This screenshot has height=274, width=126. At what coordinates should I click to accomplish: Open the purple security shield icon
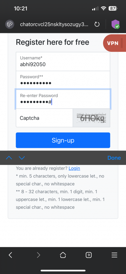(115, 24)
